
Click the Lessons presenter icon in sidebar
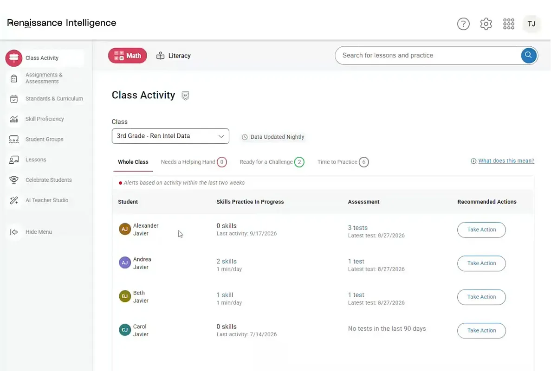click(14, 160)
